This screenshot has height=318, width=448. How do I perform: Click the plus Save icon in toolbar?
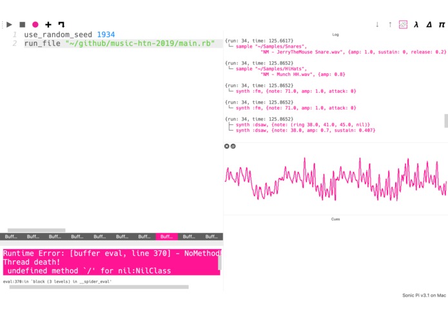[48, 24]
